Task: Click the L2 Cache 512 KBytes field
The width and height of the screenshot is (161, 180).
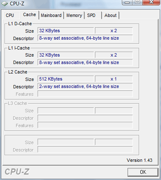Action: (66, 79)
